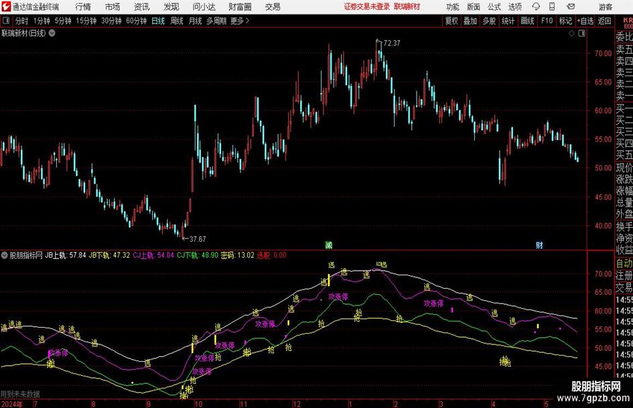Image resolution: width=633 pixels, height=408 pixels.
Task: Click the 用到未来数据 notice text
Action: 20,394
